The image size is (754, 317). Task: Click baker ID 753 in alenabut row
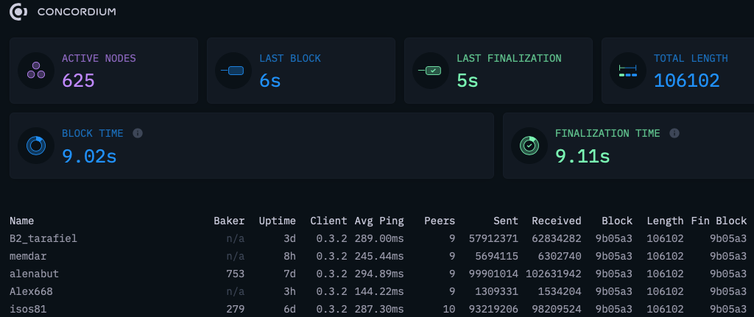[x=235, y=274]
